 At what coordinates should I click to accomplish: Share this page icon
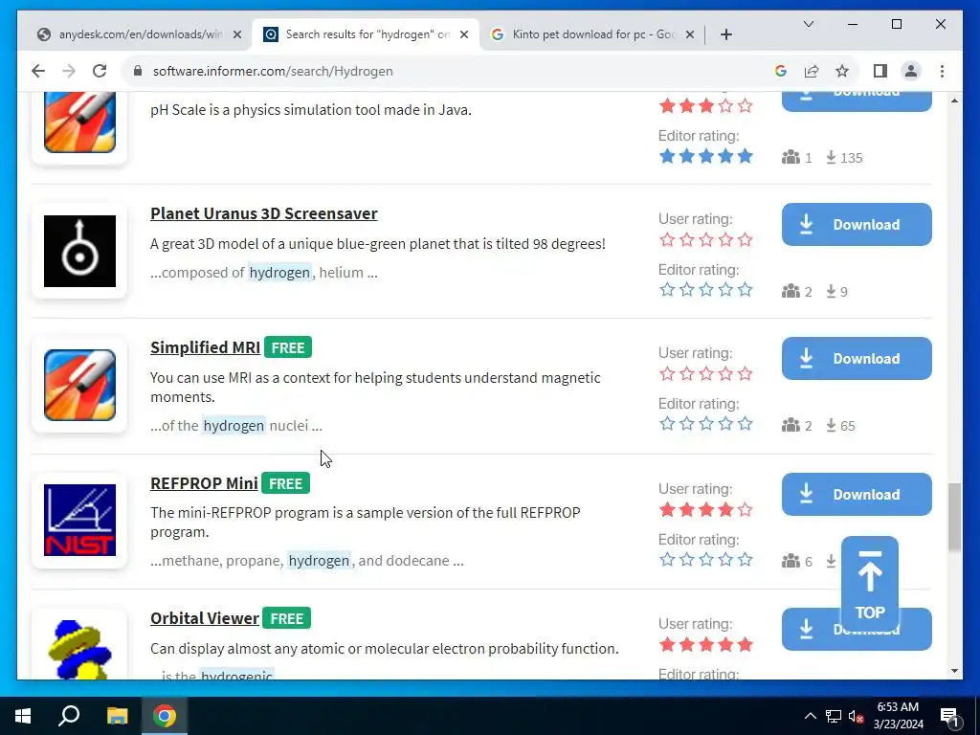coord(812,71)
